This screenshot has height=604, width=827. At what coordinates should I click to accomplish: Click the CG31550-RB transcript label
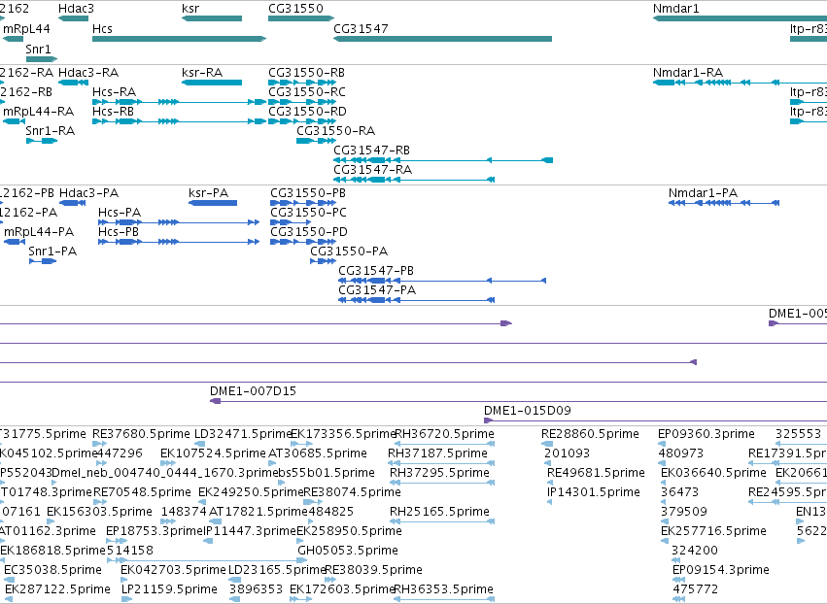[x=306, y=73]
